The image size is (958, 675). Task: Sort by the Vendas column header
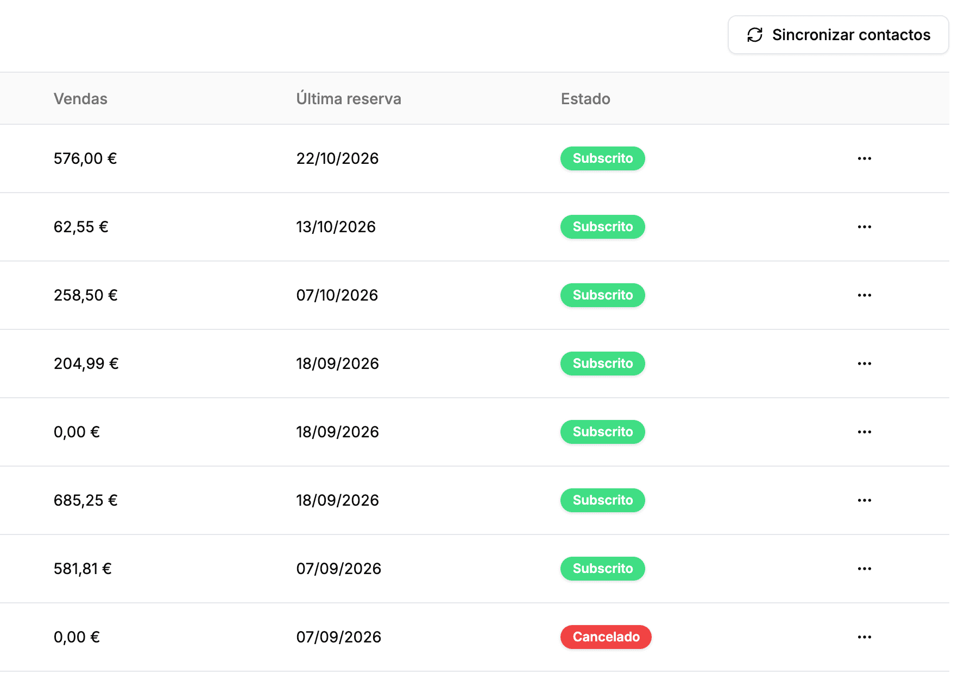tap(80, 99)
